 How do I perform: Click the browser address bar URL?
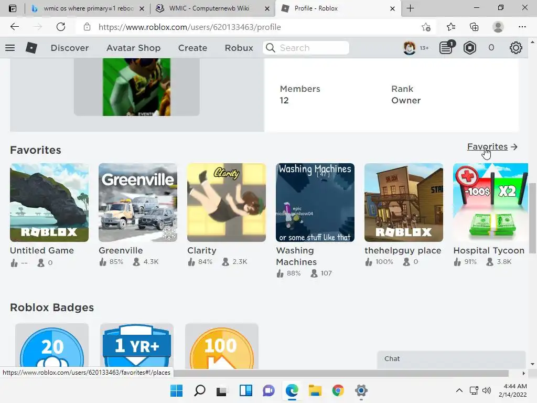189,27
